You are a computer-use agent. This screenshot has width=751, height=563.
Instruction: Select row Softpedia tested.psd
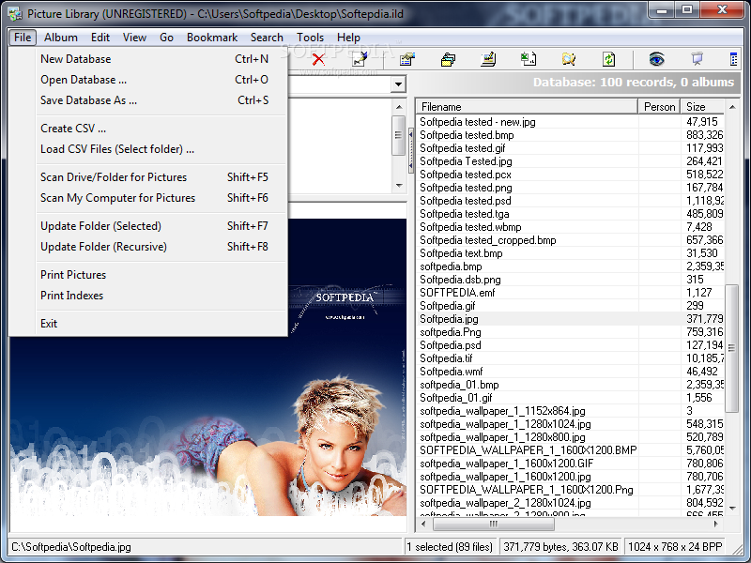[570, 201]
